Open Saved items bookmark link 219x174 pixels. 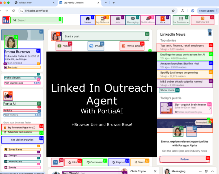pos(22,149)
